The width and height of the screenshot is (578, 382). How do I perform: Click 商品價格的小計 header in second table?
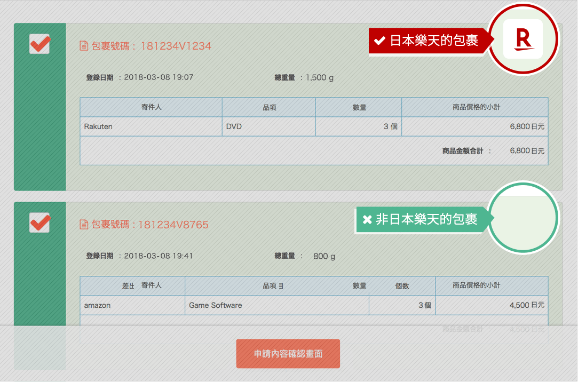tap(476, 285)
